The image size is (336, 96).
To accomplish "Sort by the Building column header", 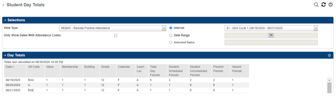I will tap(91, 71).
